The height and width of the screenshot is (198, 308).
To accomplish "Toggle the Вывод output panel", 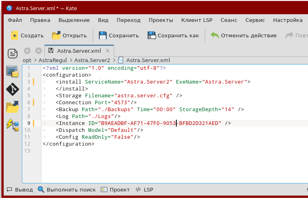I will [20, 189].
